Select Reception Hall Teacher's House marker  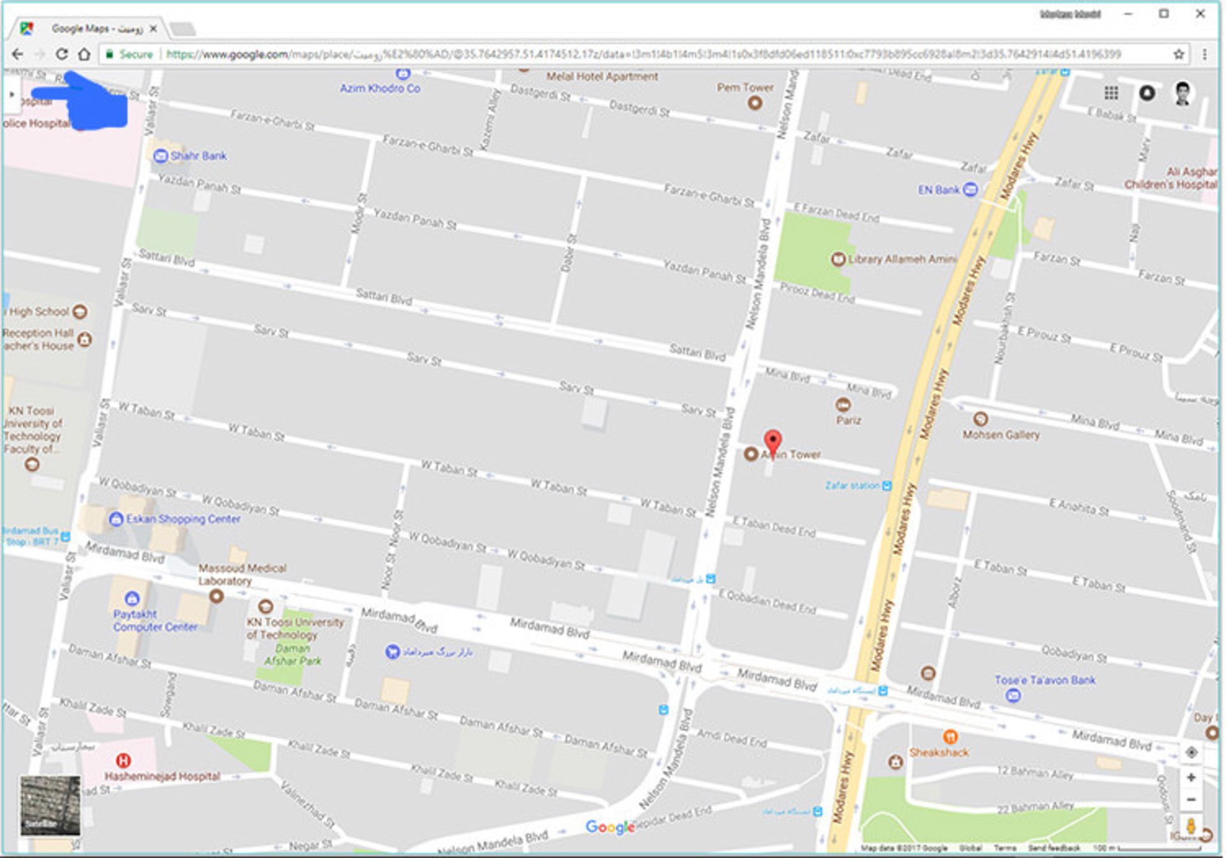[84, 339]
